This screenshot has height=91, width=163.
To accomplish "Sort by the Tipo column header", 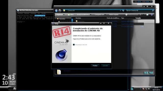I will [x=123, y=18].
